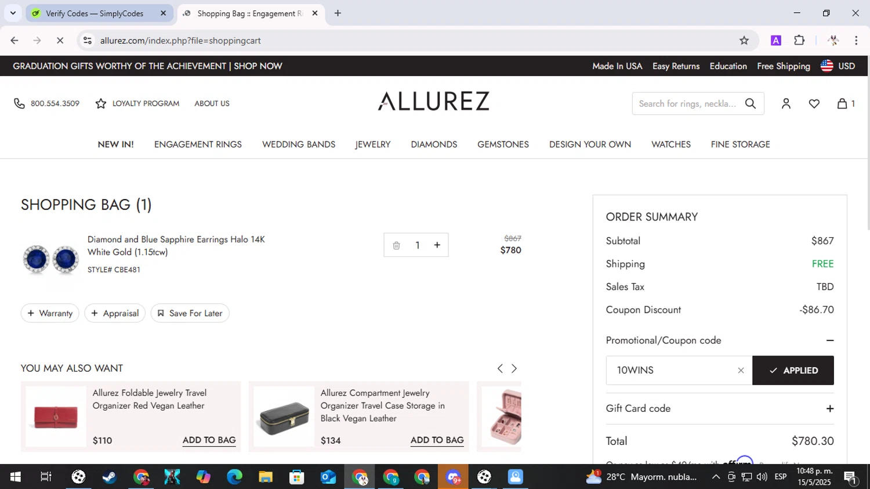Open the Loyalty Program star link
This screenshot has height=489, width=870.
point(137,103)
